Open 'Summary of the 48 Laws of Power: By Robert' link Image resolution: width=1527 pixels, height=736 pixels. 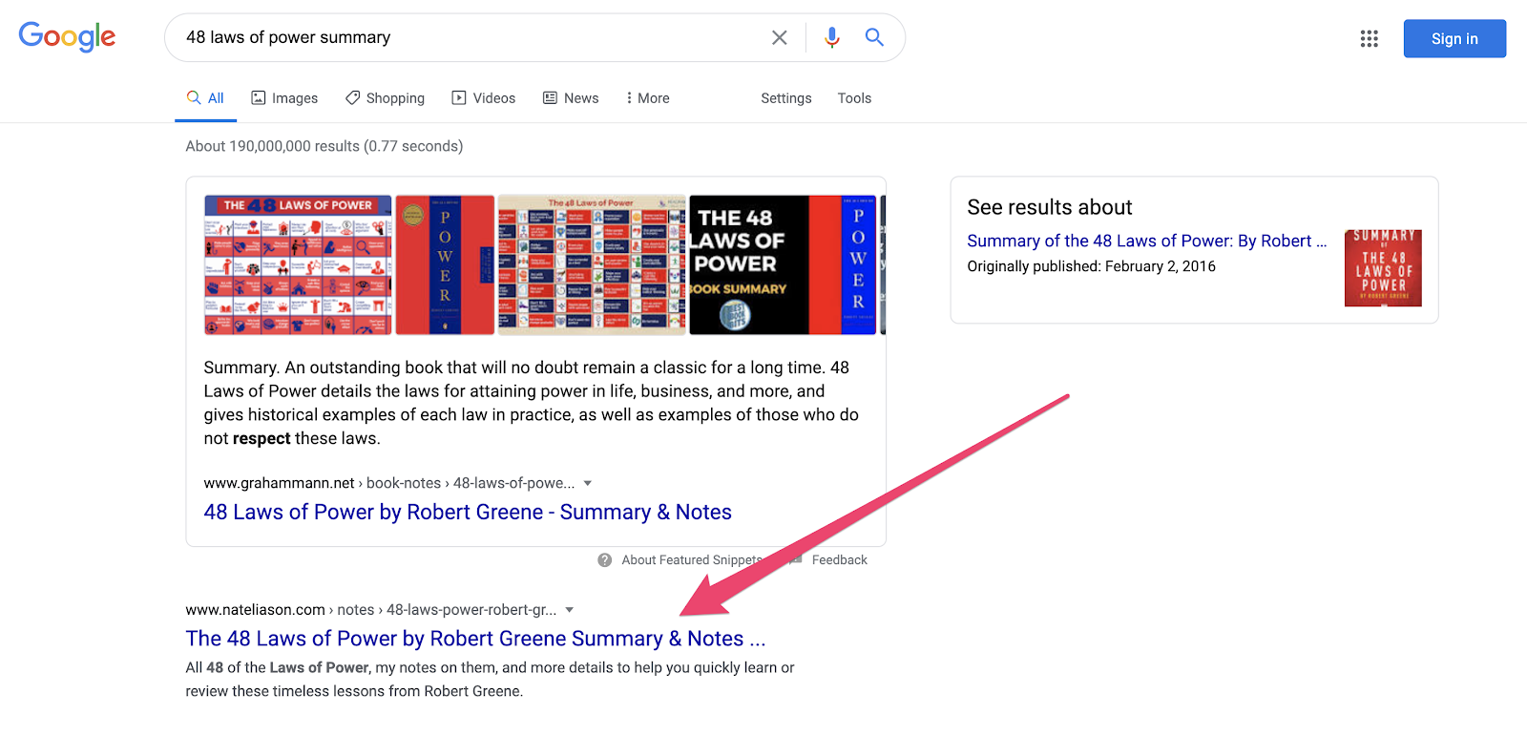click(x=1147, y=242)
